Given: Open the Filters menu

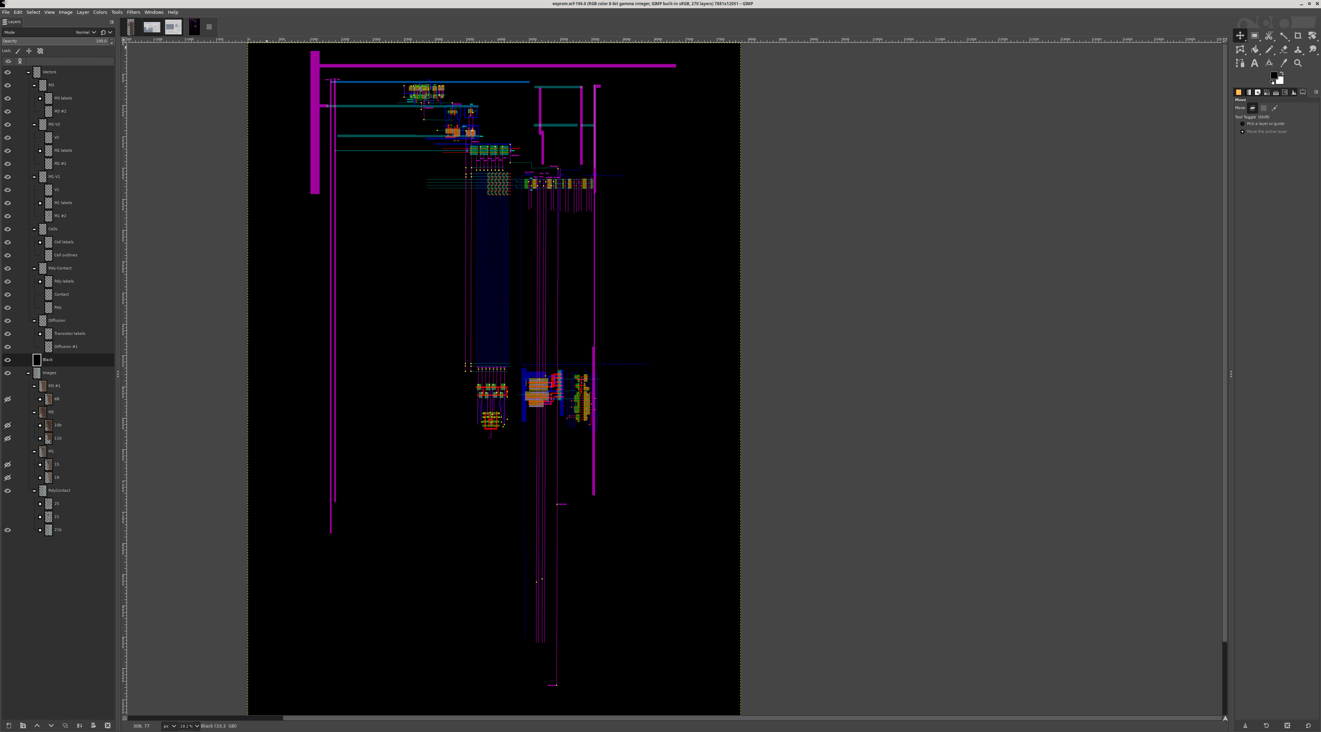Looking at the screenshot, I should point(133,12).
